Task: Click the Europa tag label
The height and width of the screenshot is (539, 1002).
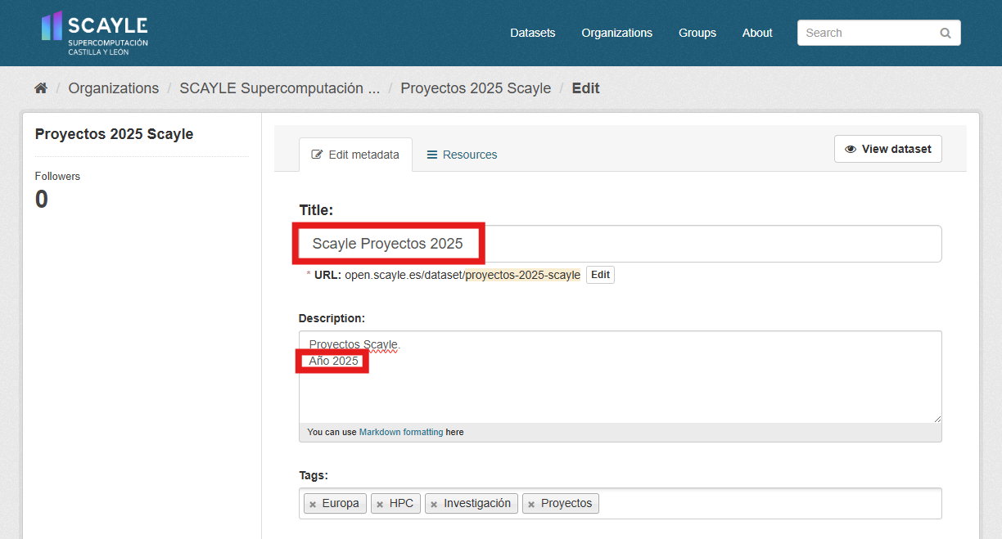Action: pos(341,504)
